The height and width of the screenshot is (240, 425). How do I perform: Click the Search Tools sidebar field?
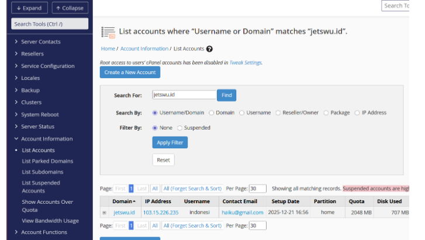point(50,24)
